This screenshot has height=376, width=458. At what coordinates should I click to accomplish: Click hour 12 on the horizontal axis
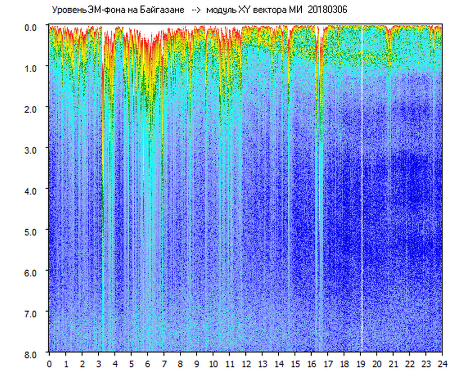246,364
